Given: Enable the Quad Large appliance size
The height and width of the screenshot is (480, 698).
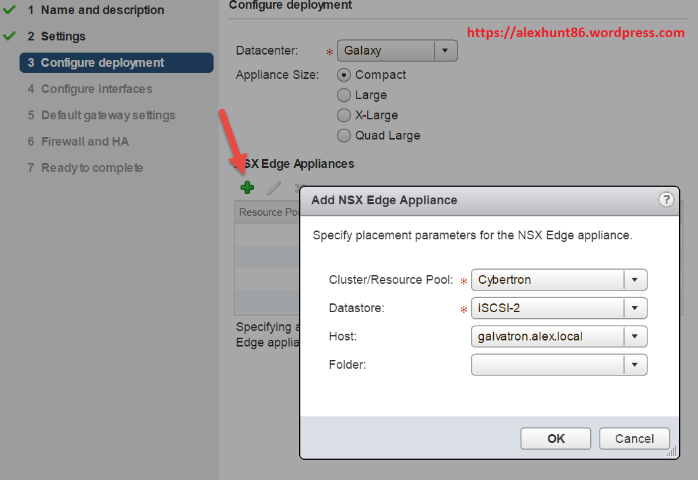Looking at the screenshot, I should 344,136.
